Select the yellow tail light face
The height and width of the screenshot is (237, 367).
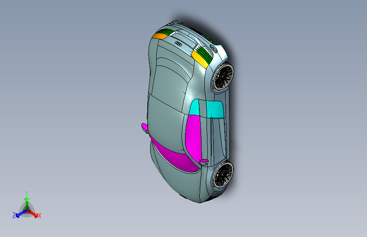199,59
